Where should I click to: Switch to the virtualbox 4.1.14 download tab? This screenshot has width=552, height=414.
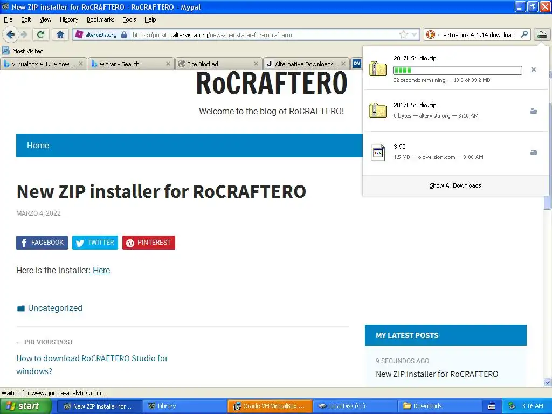43,64
